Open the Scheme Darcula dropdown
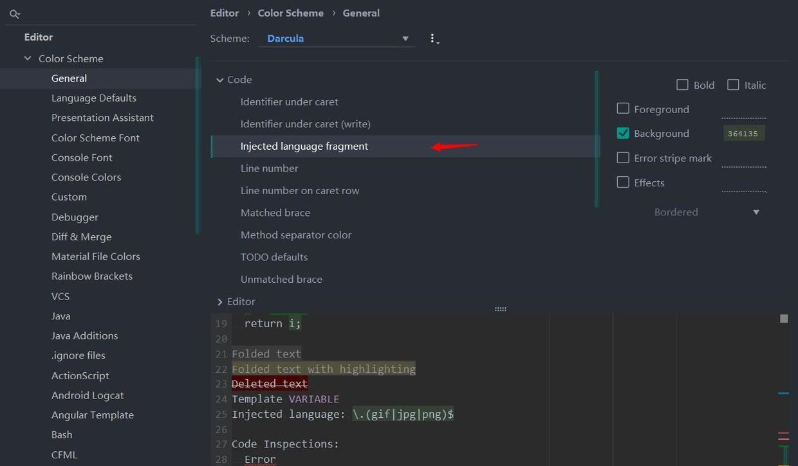This screenshot has width=798, height=466. coord(337,39)
